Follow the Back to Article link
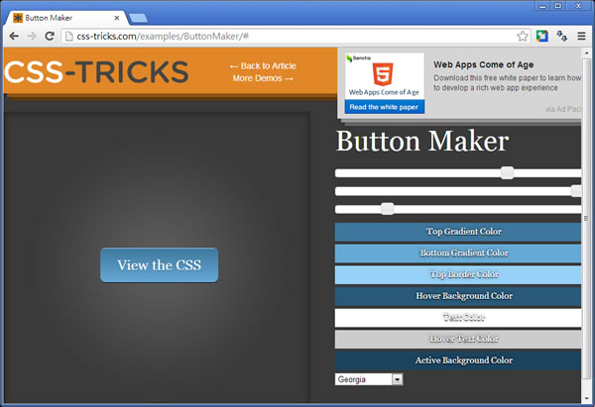595x407 pixels. [x=263, y=66]
